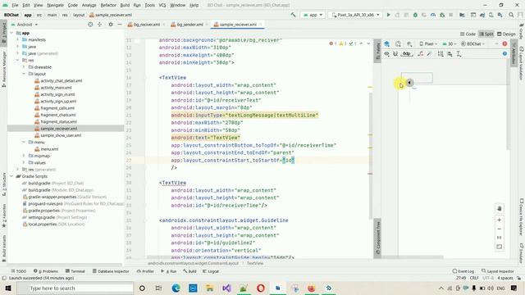Click the Windows search box in taskbar

(75, 288)
